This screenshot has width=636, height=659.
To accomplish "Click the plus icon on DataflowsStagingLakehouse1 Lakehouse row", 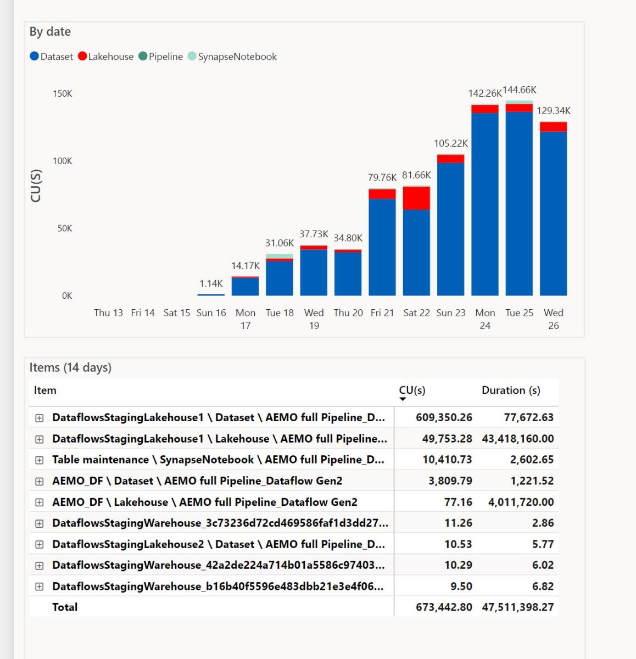I will tap(38, 438).
